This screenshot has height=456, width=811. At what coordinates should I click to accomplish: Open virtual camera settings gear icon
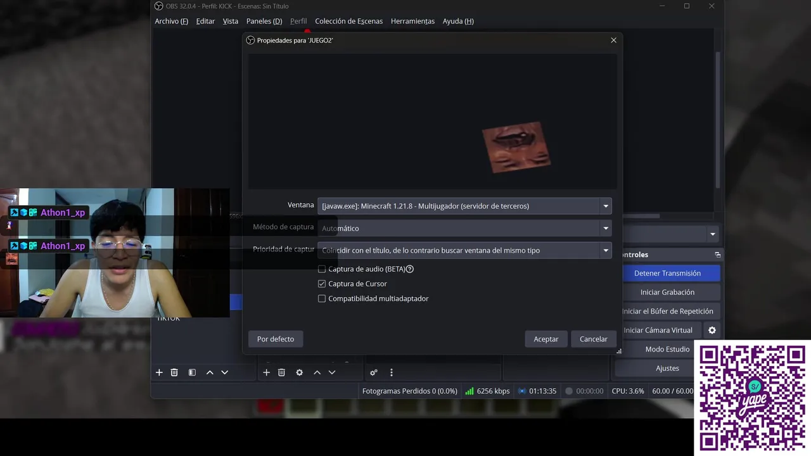click(x=712, y=330)
